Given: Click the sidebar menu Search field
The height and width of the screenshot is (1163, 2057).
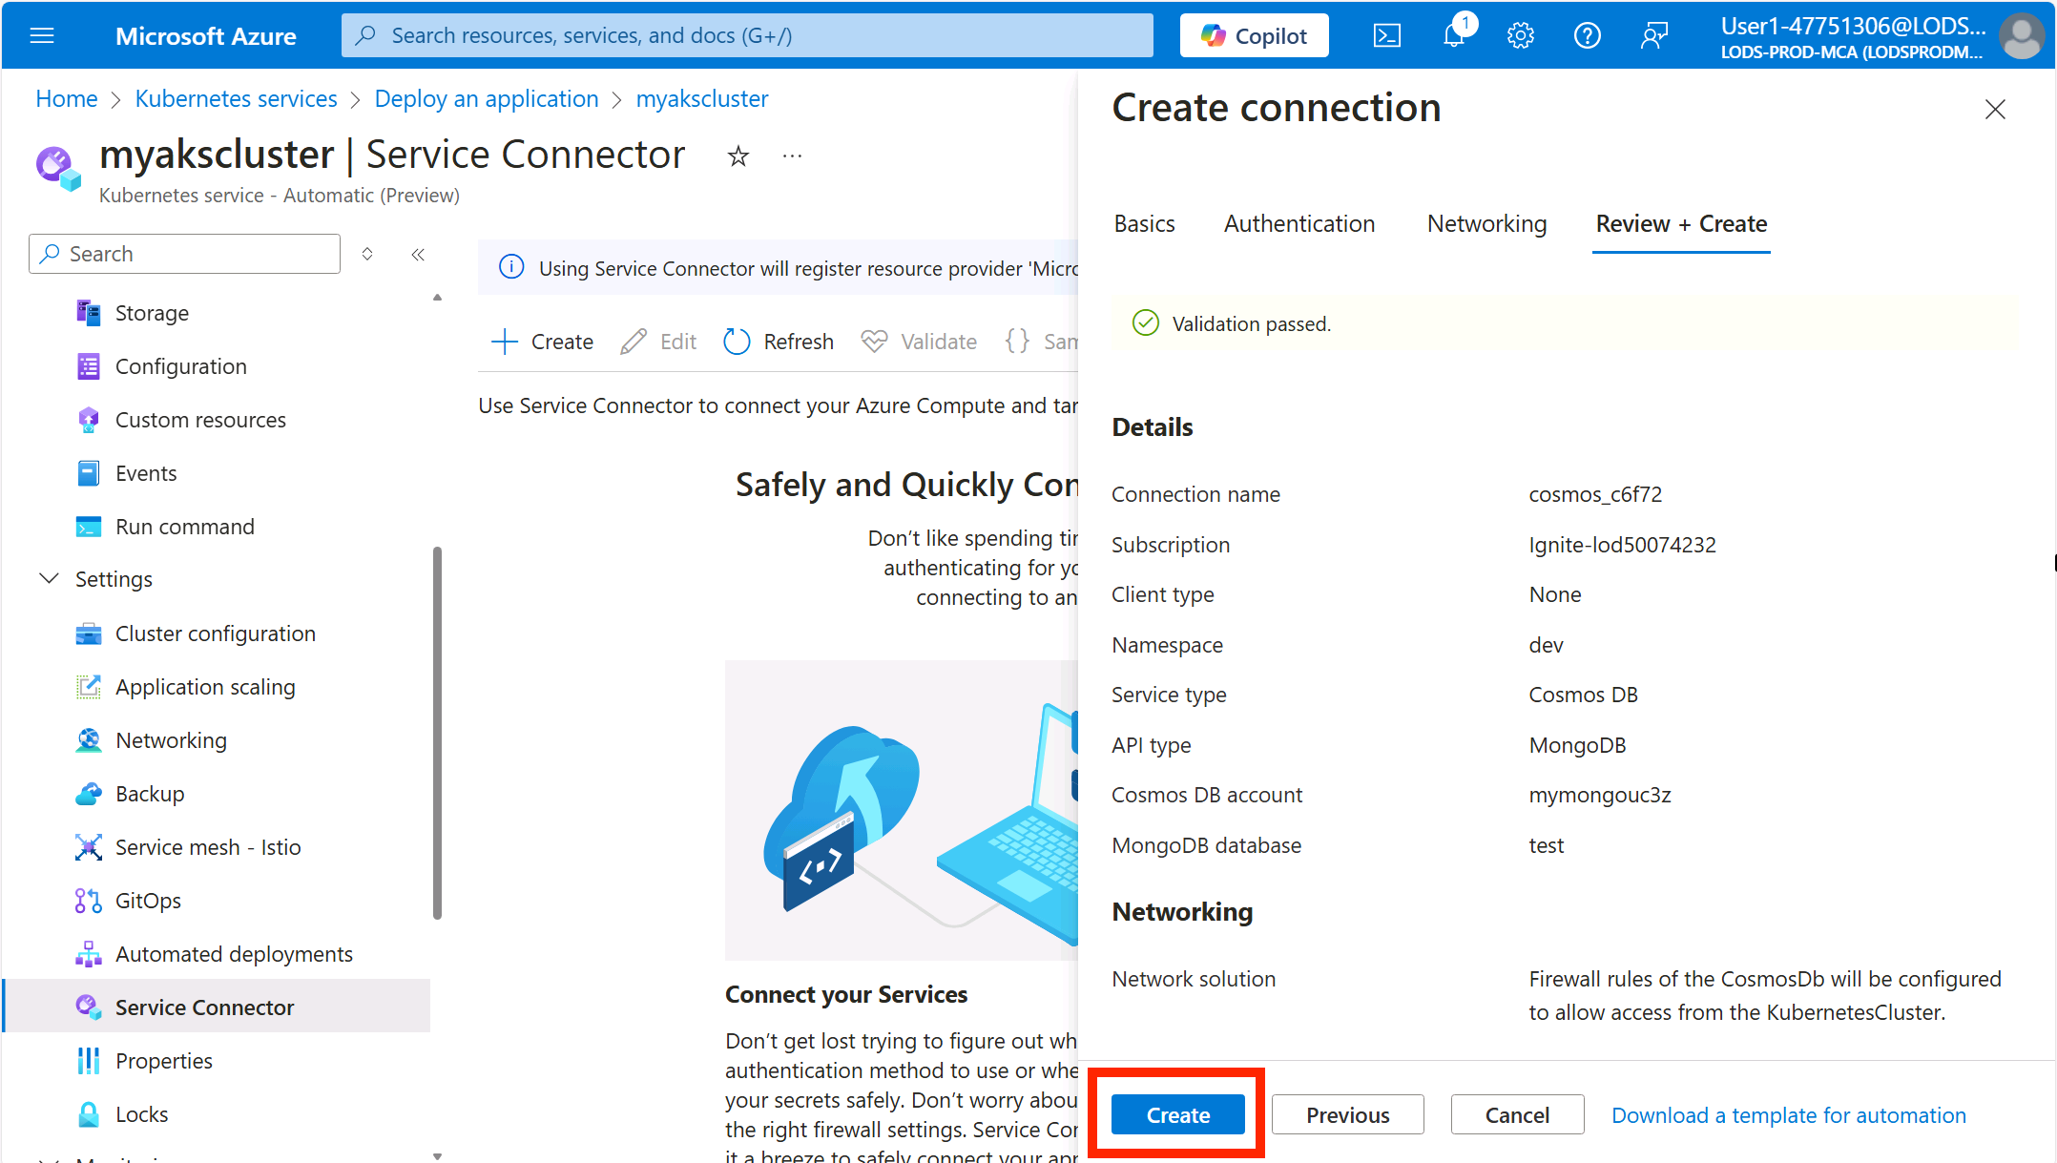Looking at the screenshot, I should (184, 254).
